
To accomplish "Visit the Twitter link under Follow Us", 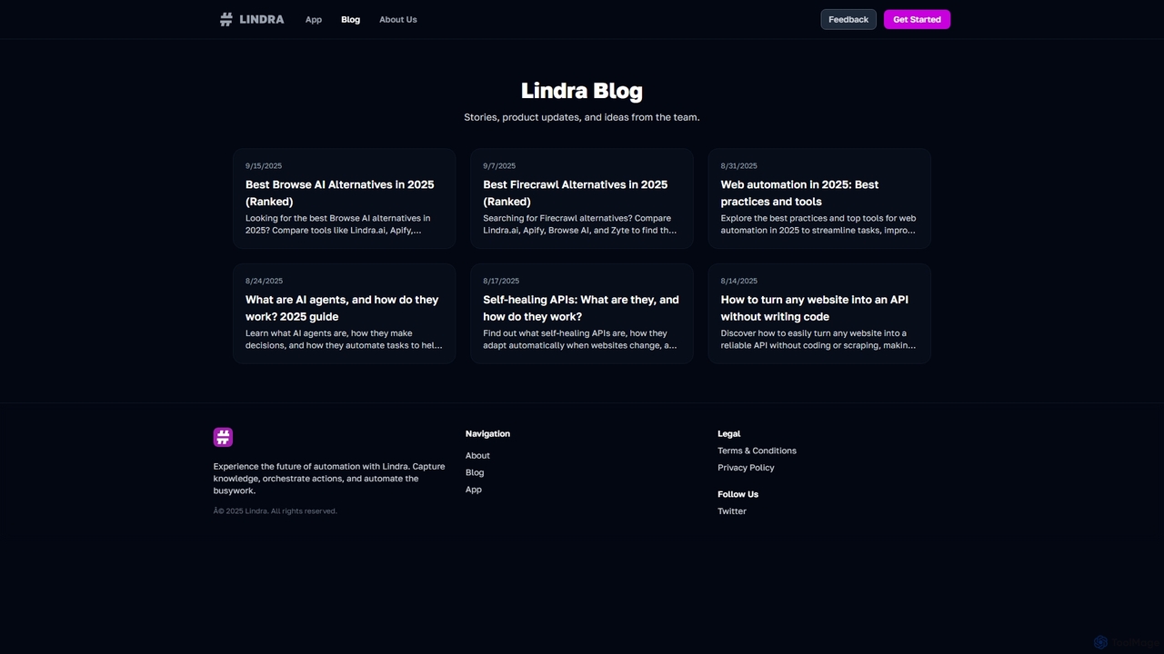I will pos(732,511).
